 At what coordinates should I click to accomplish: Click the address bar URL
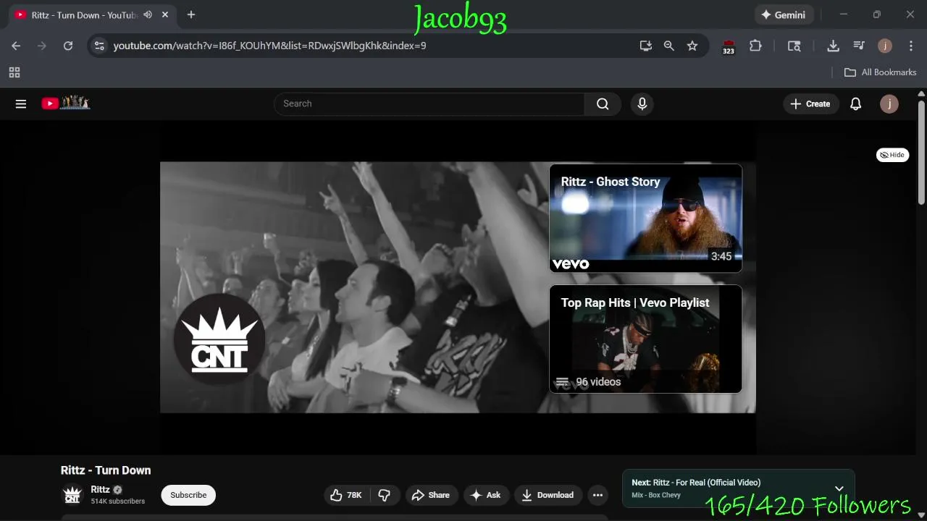[269, 46]
